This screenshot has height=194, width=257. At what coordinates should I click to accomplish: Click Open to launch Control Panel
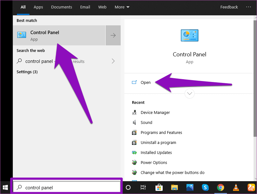coord(145,82)
